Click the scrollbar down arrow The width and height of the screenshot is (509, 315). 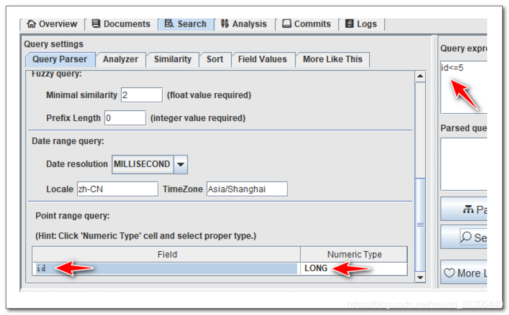[420, 277]
